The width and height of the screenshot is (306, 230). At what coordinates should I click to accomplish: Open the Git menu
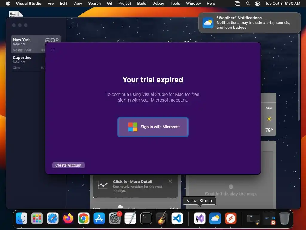[x=109, y=3]
